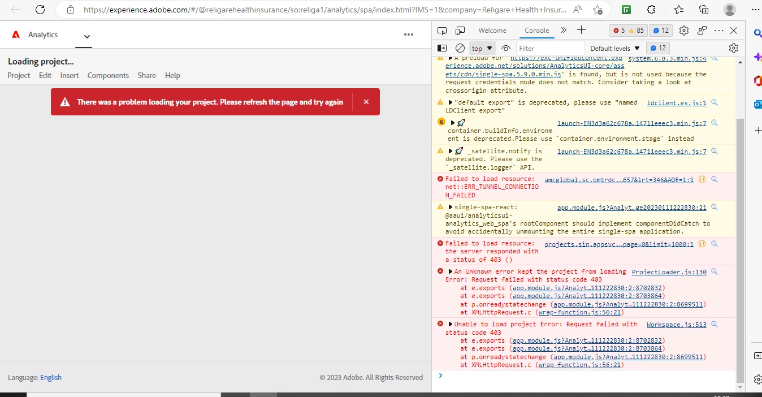Open the top JavaScript context dropdown

(482, 49)
